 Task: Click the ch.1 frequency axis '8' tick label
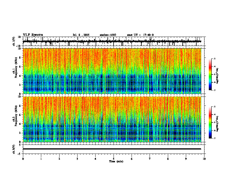(20, 58)
